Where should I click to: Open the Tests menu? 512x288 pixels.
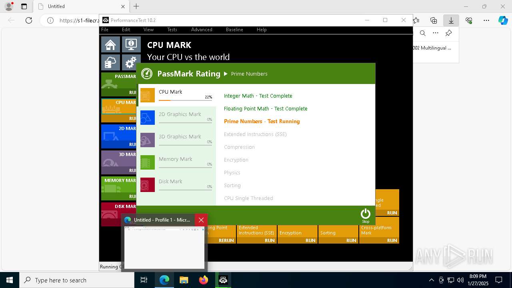tap(172, 30)
